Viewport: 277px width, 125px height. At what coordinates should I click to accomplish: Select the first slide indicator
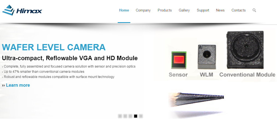(x=120, y=116)
